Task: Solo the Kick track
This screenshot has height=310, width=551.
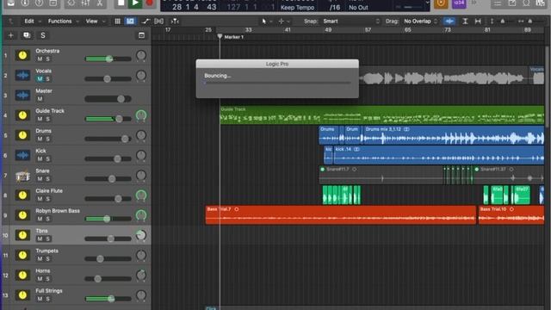Action: pos(48,158)
